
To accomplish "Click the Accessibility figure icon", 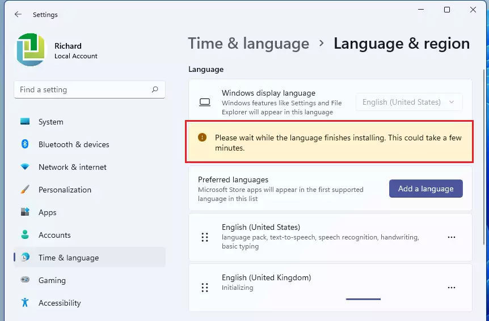I will click(25, 302).
